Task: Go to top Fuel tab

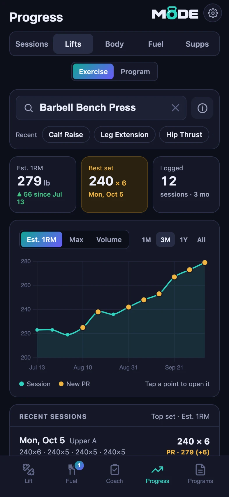Action: point(156,44)
